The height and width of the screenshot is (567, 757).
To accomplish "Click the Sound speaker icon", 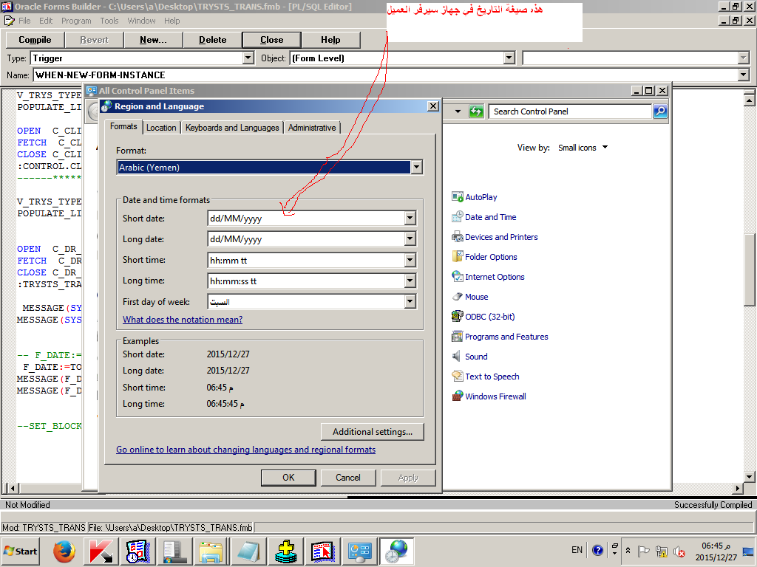I will point(458,357).
